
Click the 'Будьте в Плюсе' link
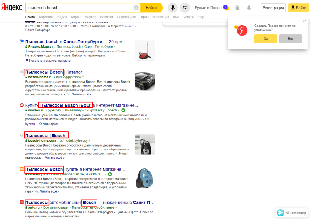[x=208, y=8]
